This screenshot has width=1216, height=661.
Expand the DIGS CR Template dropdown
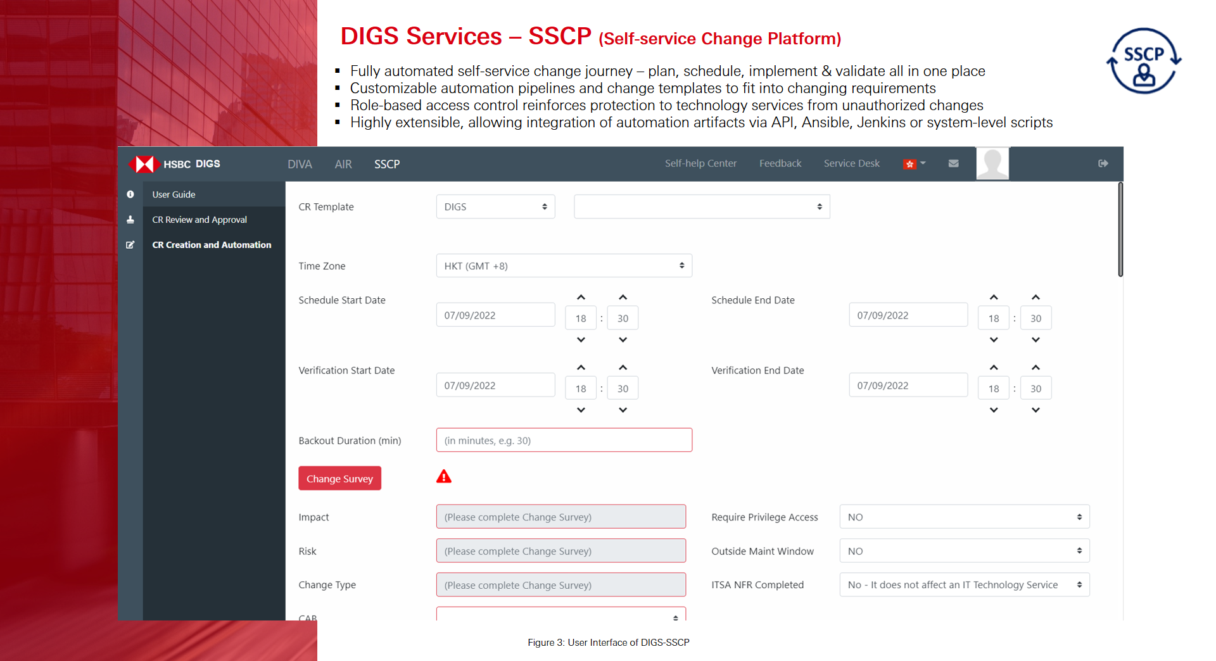point(495,207)
